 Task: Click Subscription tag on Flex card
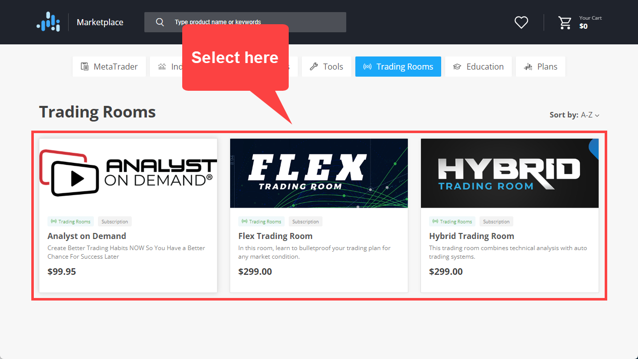pos(305,221)
